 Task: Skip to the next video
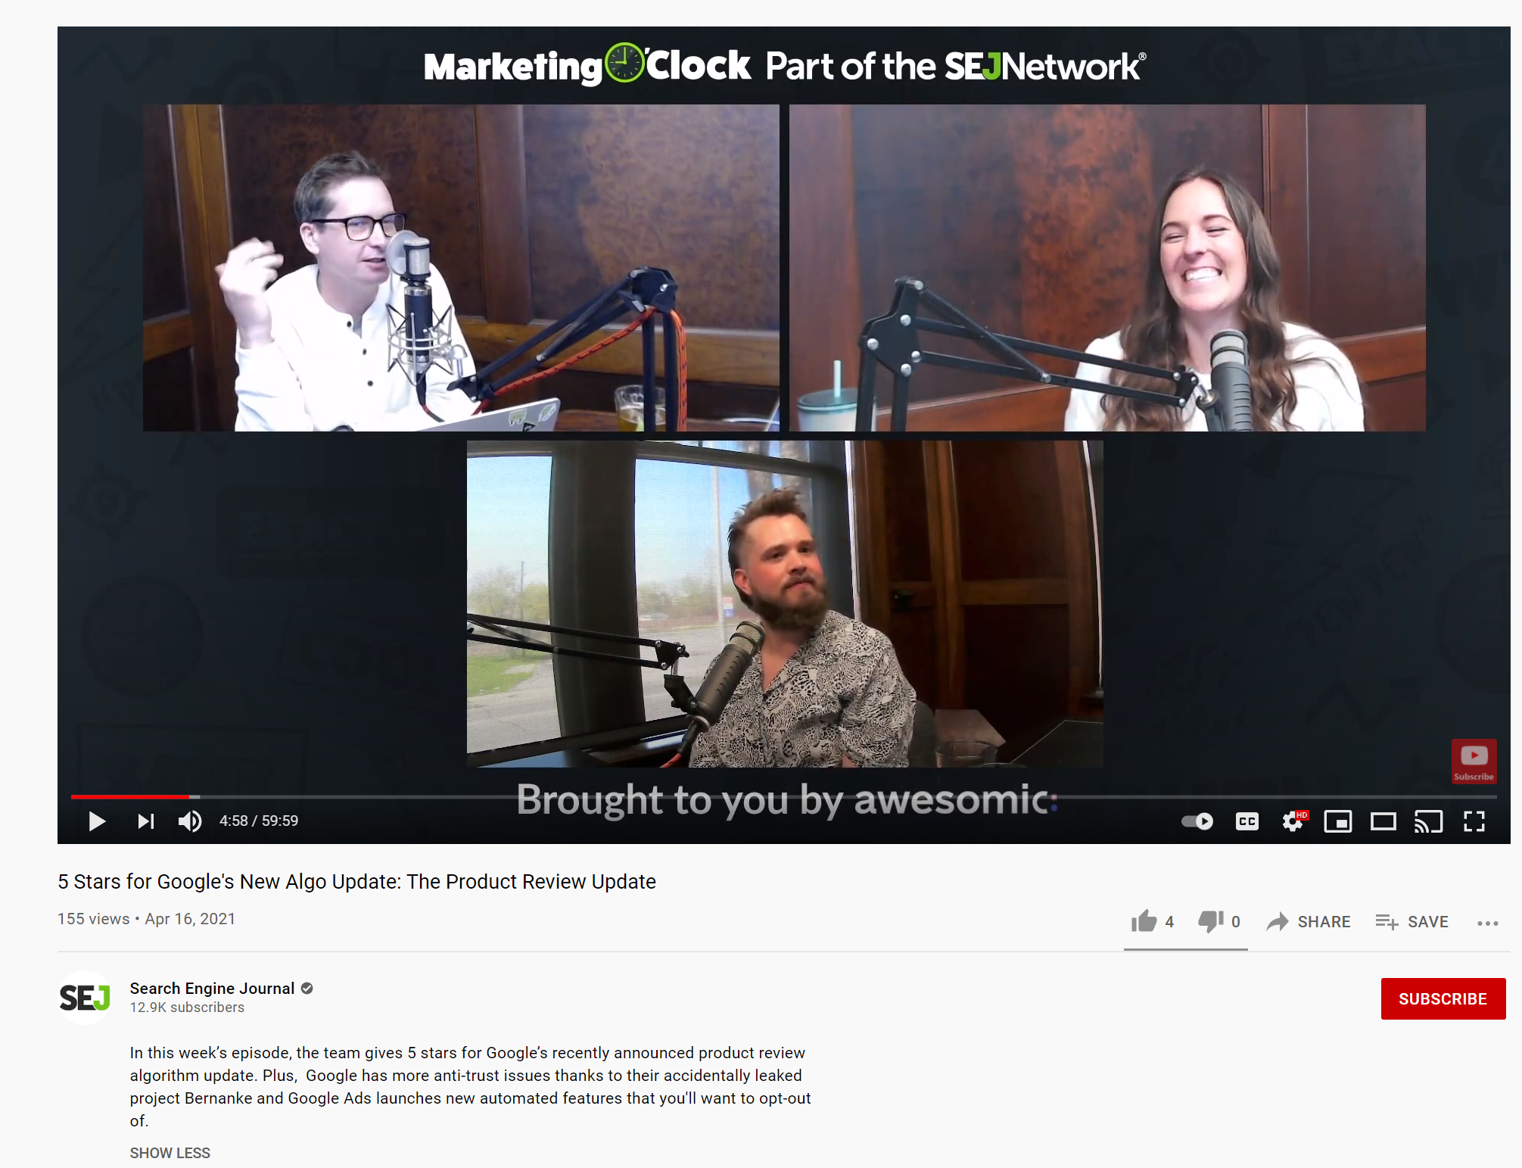(x=145, y=821)
